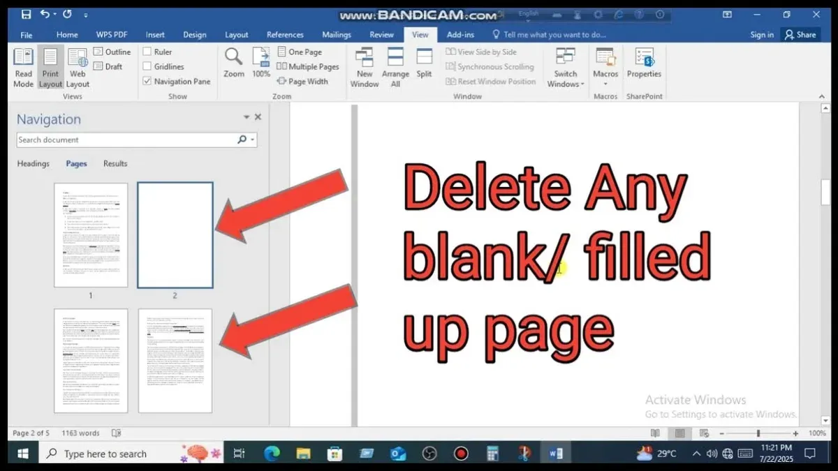Switch to the Home tab
This screenshot has width=838, height=471.
click(x=67, y=35)
